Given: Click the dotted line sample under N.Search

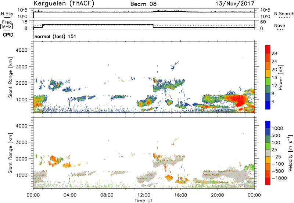Looking at the screenshot, I should point(284,18).
